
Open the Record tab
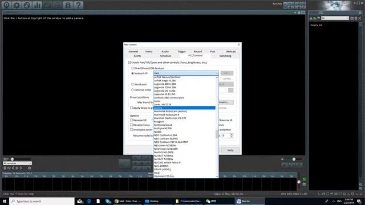click(x=198, y=52)
